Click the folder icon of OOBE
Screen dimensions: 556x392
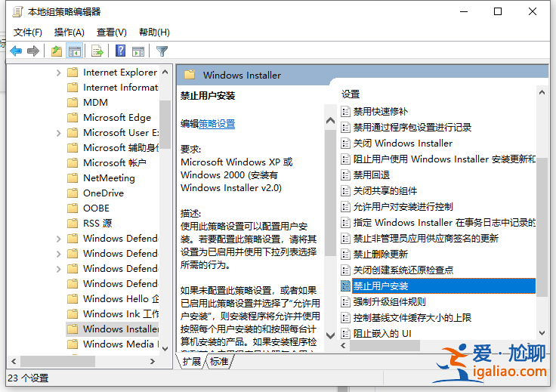(73, 208)
